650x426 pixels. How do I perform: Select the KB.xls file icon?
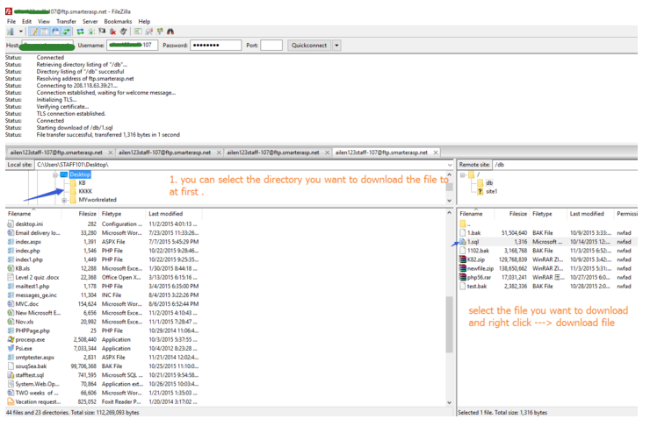11,269
